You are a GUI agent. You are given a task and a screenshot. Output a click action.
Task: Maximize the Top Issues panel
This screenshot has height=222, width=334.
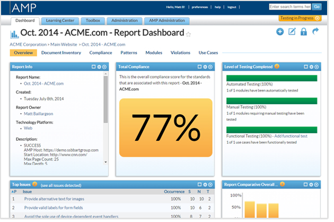(x=199, y=184)
